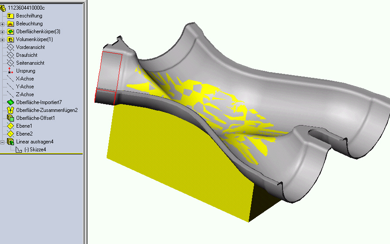
Task: Click the Oberfläche-Offset1 icon
Action: (10, 118)
